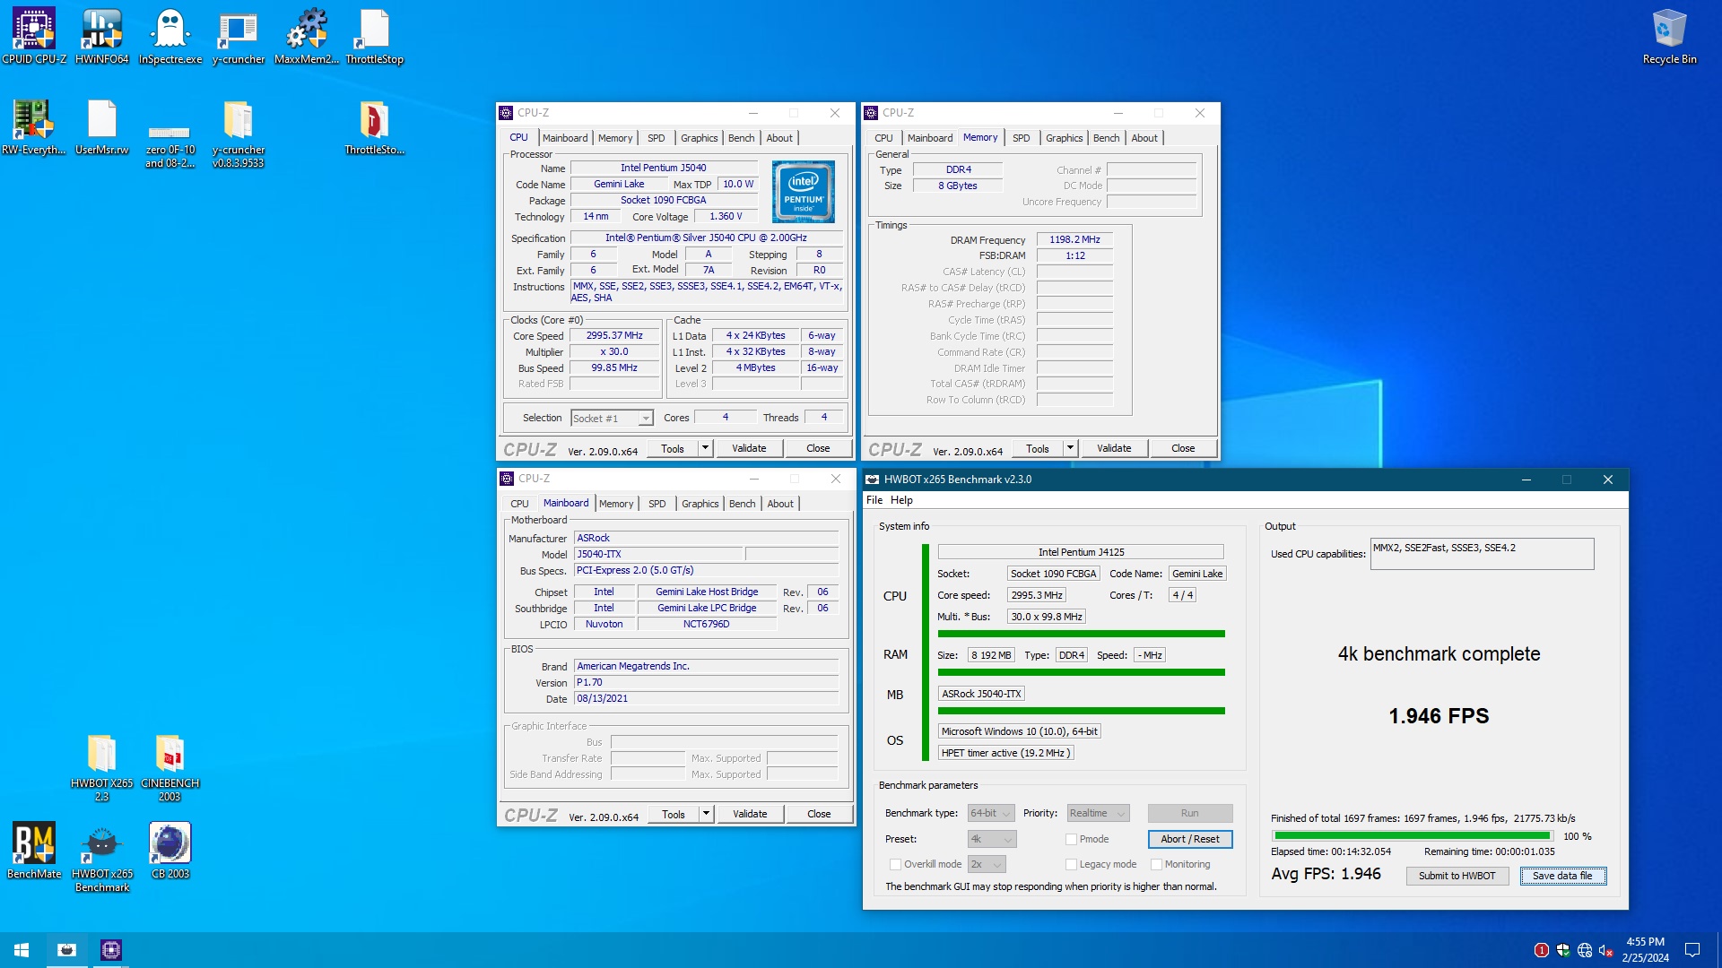This screenshot has width=1722, height=968.
Task: Switch to Bench tab in the CPU window
Action: coord(741,138)
